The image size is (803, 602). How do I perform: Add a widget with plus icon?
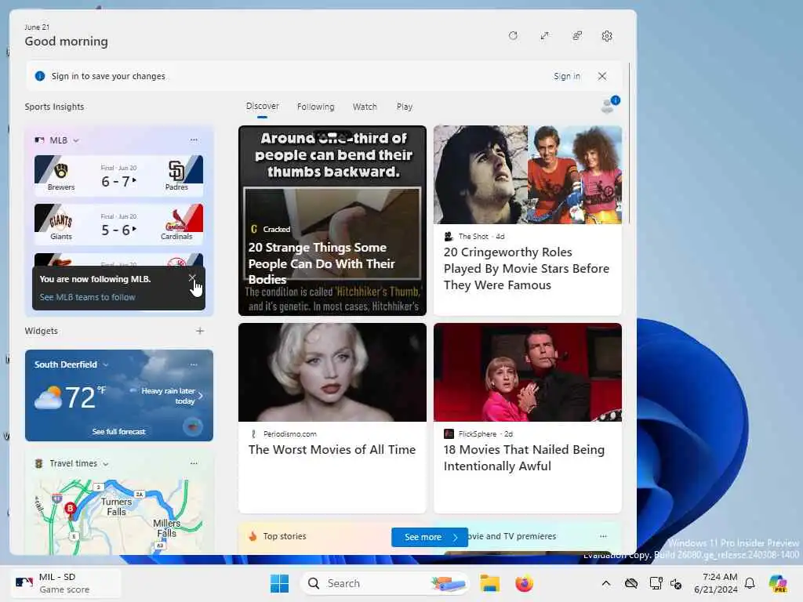click(200, 331)
